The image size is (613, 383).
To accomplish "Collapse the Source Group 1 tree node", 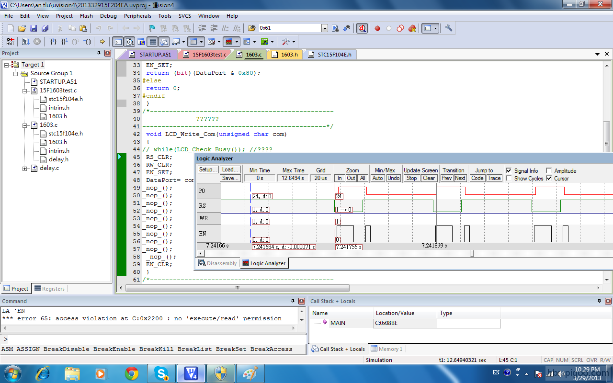I will (15, 73).
